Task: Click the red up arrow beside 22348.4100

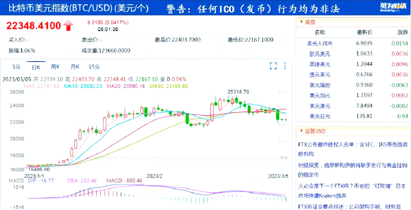Action: [68, 25]
